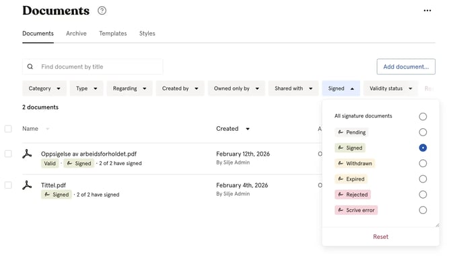This screenshot has height=257, width=451.
Task: Open the help icon beside Documents title
Action: click(x=102, y=11)
